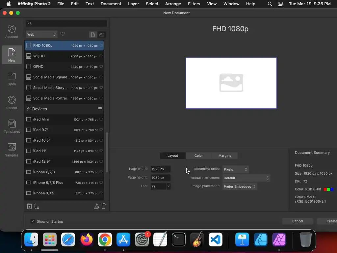Click the preset list scrollbar
This screenshot has width=337, height=253.
[x=107, y=153]
